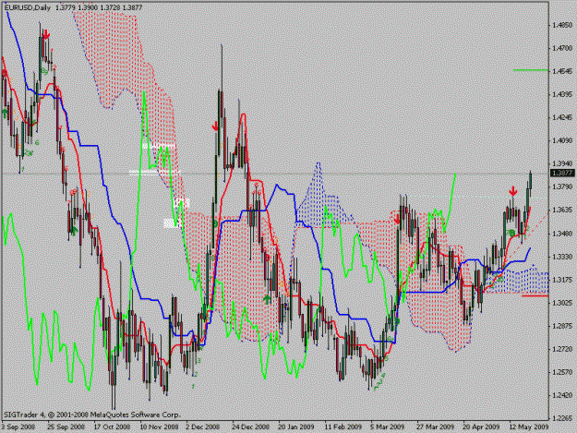Click the 25 Sep 2008 date label
577x433 pixels.
pos(66,427)
